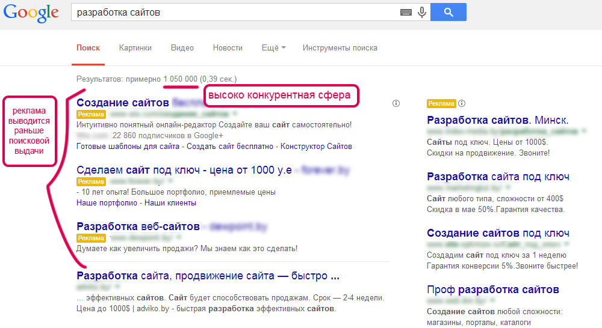602x328 pixels.
Task: Open Инструменты поиска
Action: pos(340,48)
